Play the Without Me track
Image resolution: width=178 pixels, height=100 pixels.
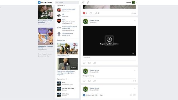pyautogui.click(x=59, y=95)
